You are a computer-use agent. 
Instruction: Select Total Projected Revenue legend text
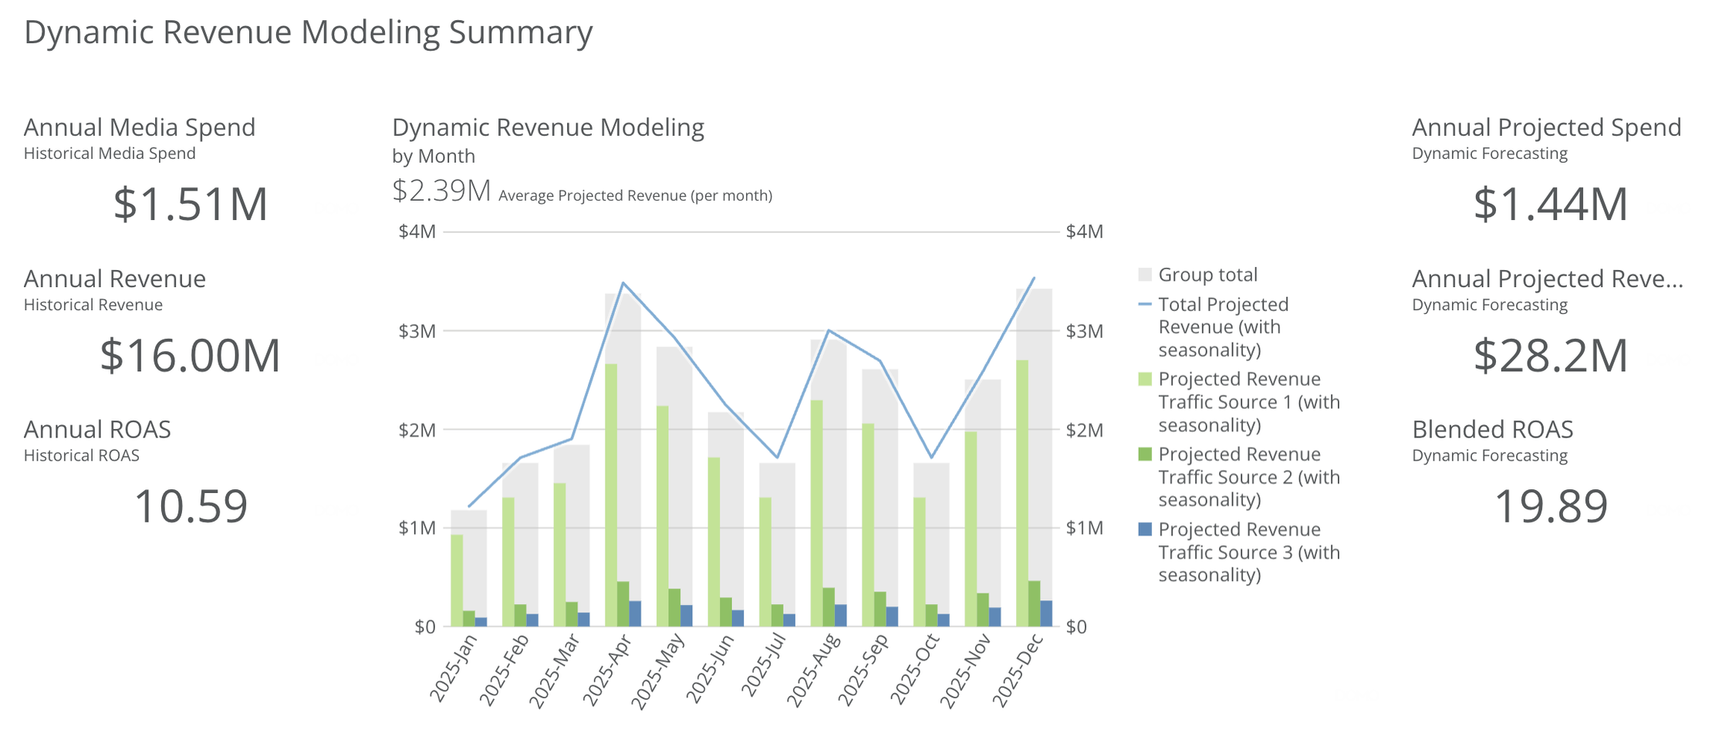[x=1224, y=327]
